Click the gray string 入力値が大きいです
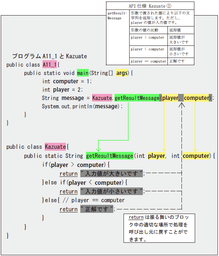 pyautogui.click(x=111, y=173)
